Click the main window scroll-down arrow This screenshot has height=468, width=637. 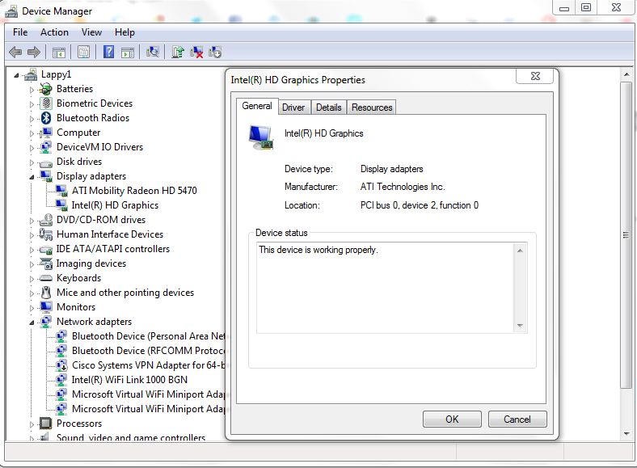click(626, 433)
